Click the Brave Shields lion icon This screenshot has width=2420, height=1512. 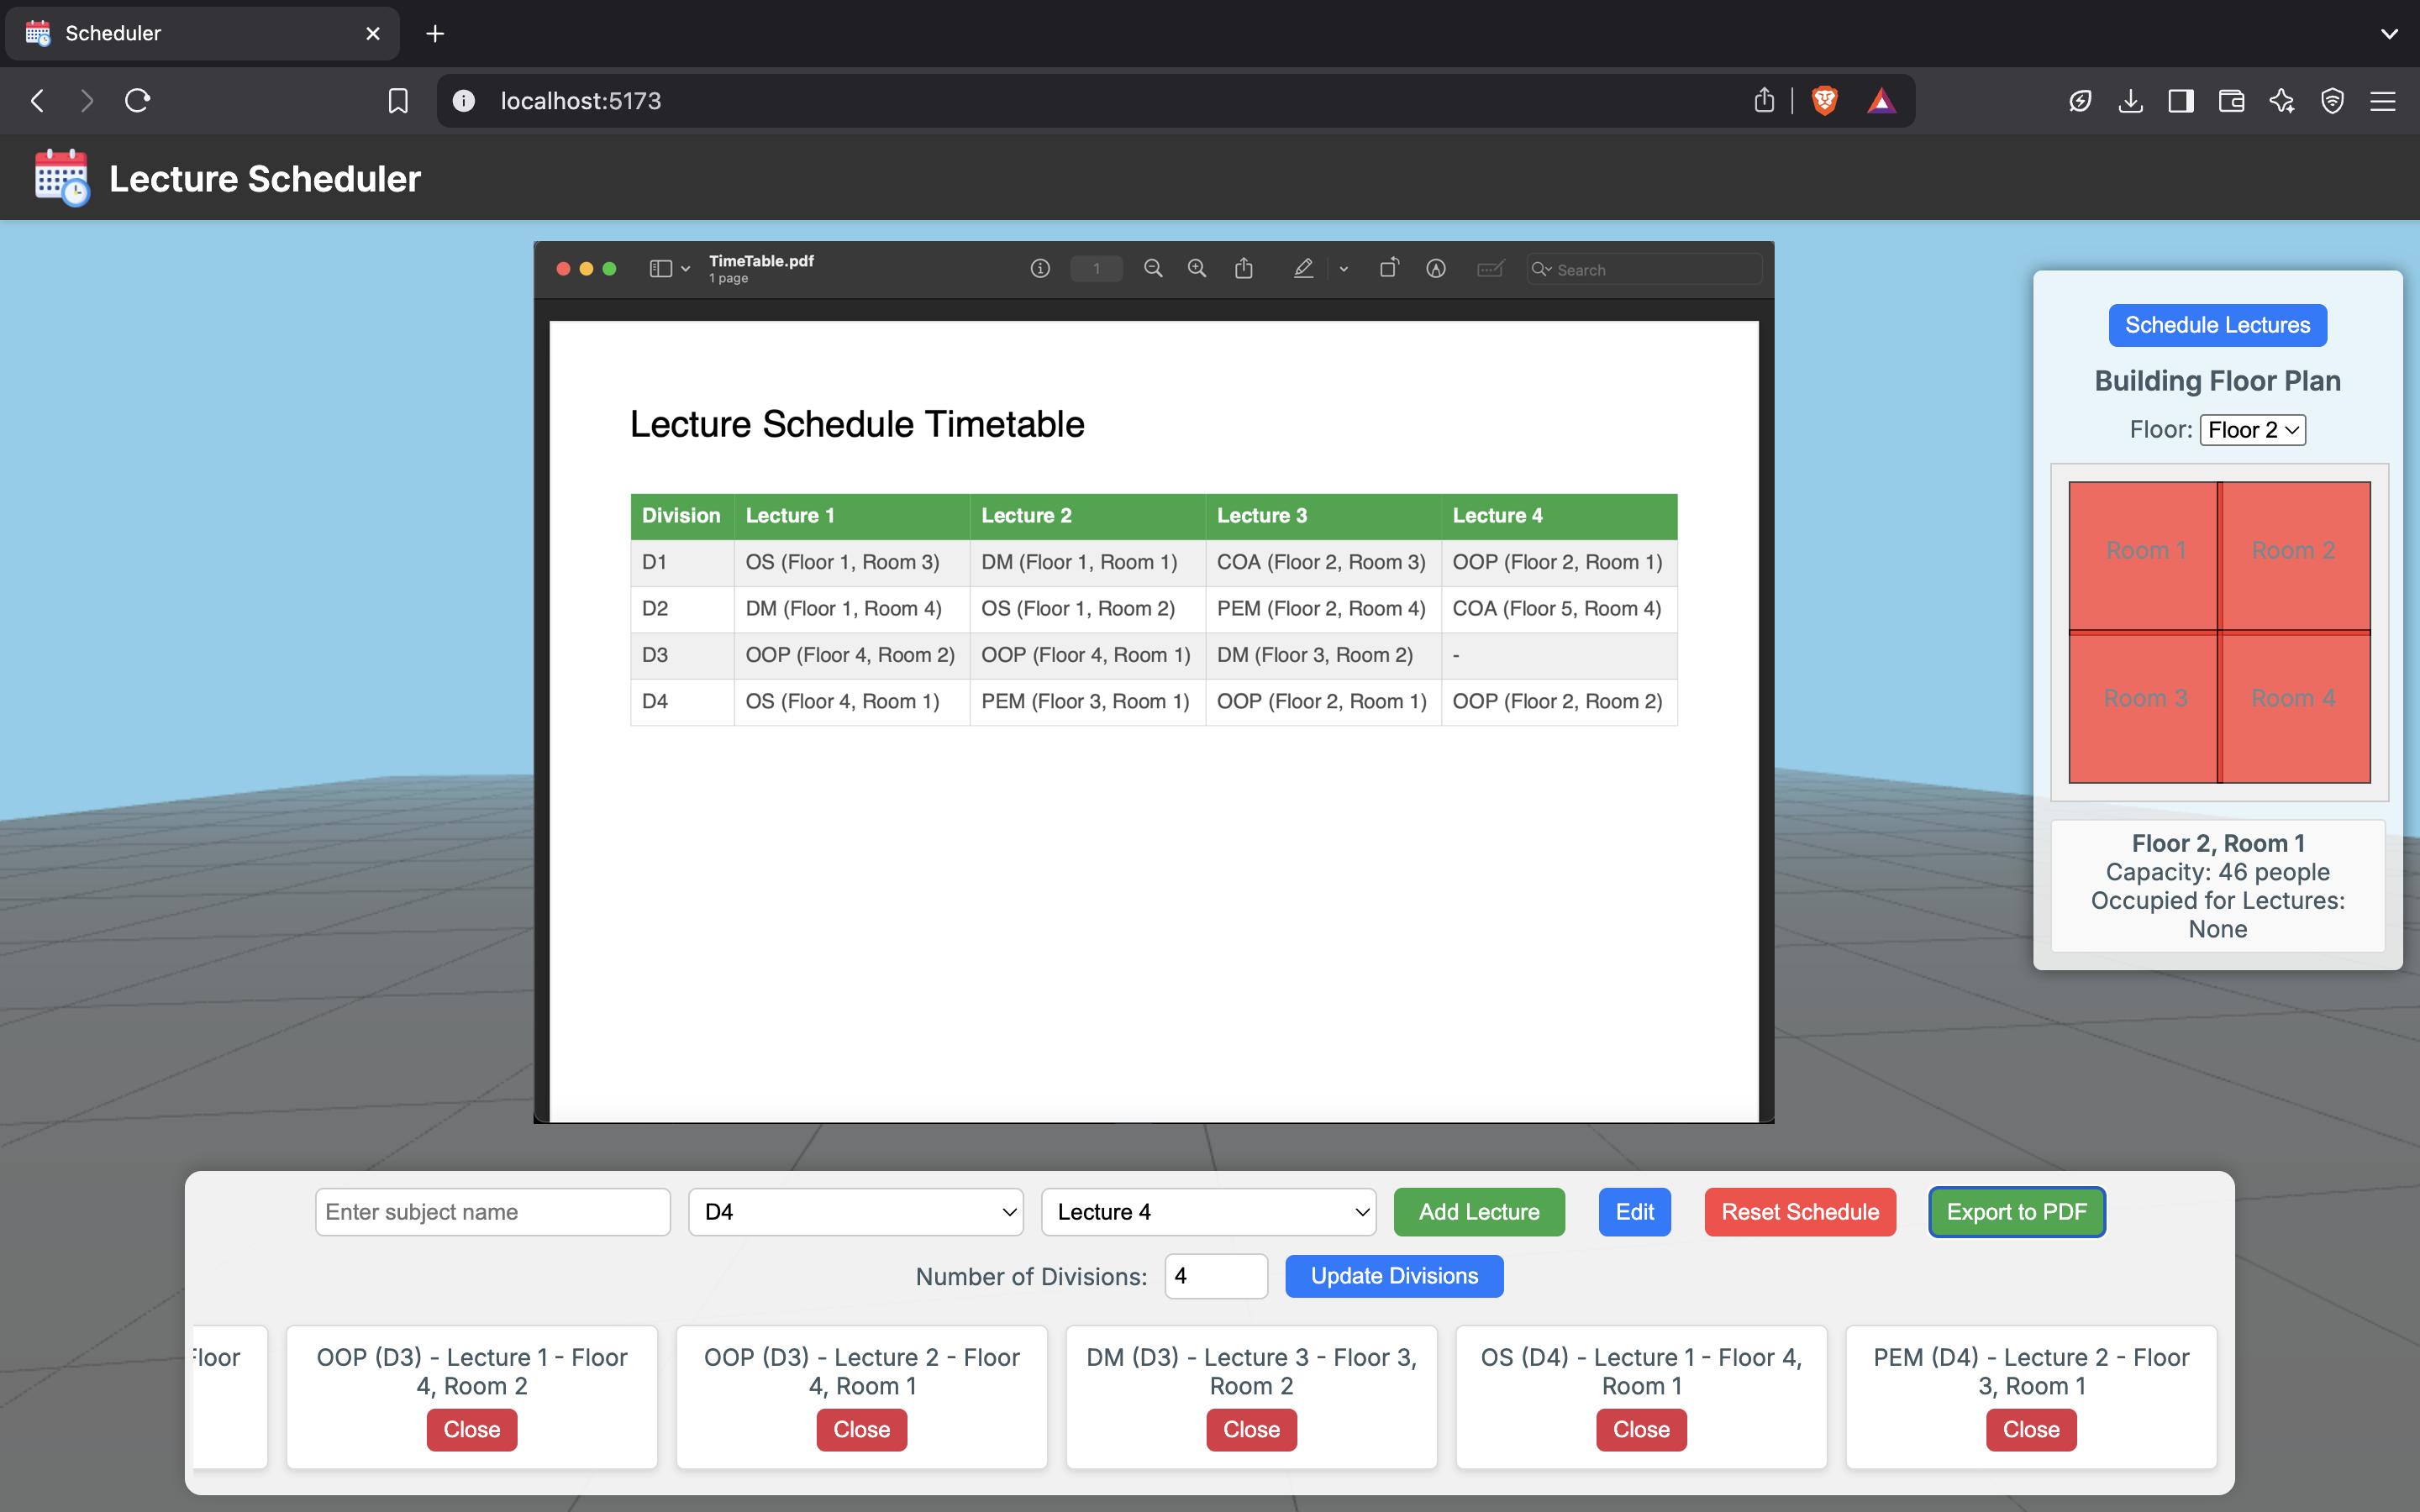pos(1824,101)
